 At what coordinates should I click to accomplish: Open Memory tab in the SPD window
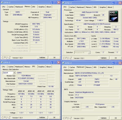[27, 67]
